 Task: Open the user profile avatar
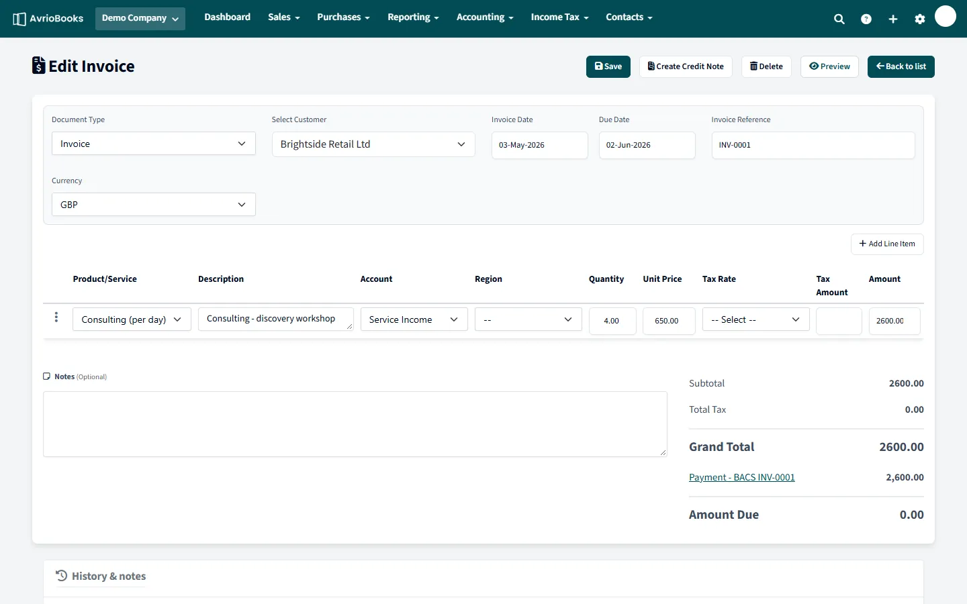tap(946, 16)
